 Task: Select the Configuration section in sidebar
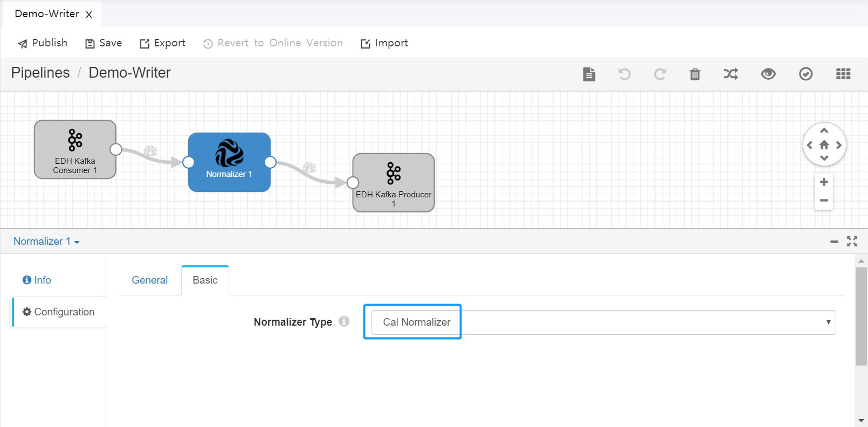[x=59, y=312]
